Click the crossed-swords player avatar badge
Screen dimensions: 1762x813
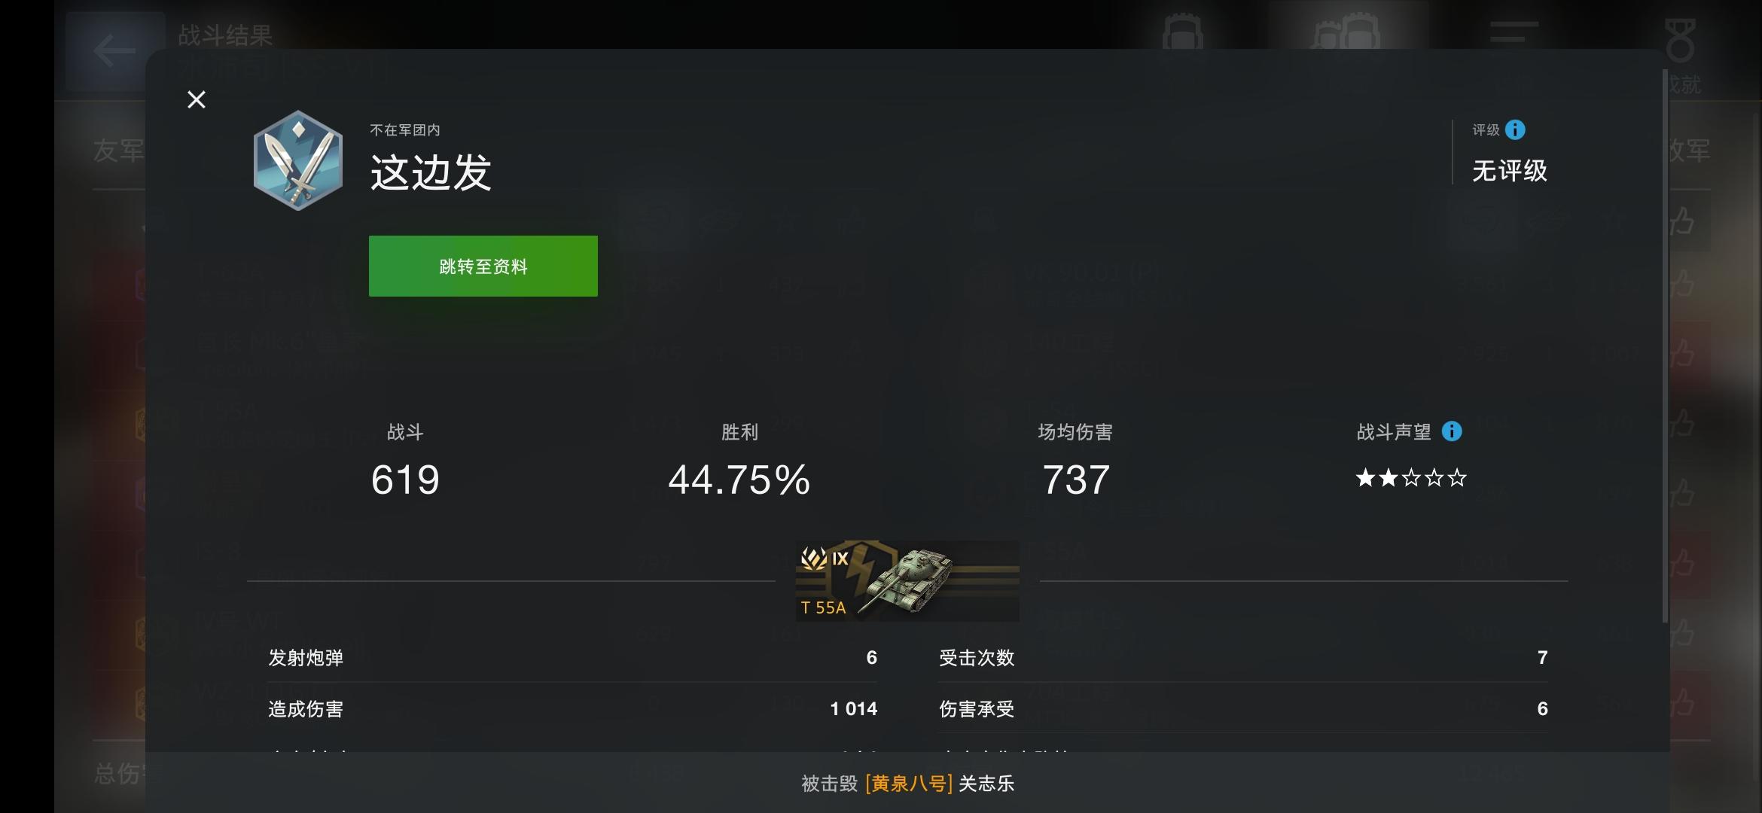pyautogui.click(x=298, y=160)
